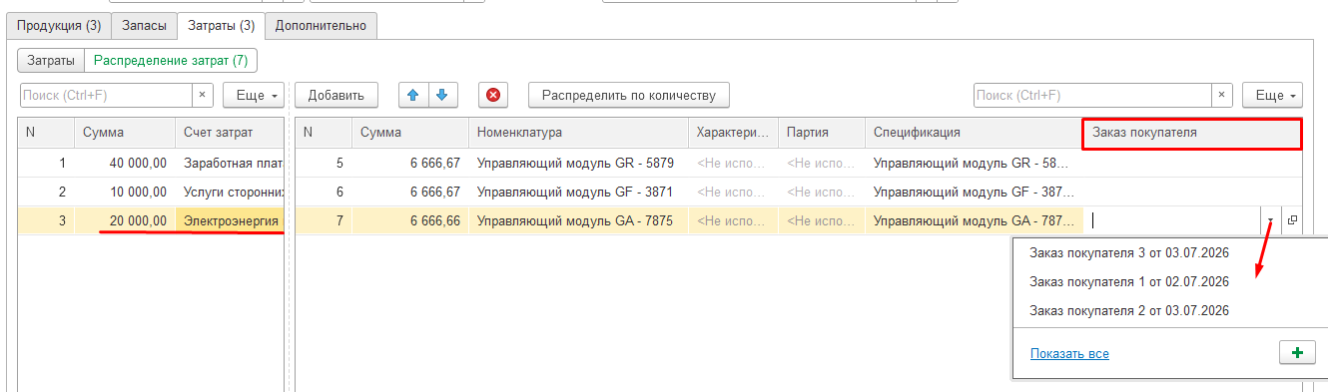Select 6 666,67 sum in row 6
Screen dimensions: 1328x392
[410, 192]
